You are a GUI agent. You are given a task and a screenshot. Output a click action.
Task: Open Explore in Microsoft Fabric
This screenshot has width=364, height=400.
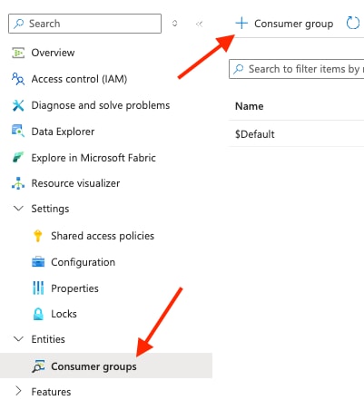(93, 158)
